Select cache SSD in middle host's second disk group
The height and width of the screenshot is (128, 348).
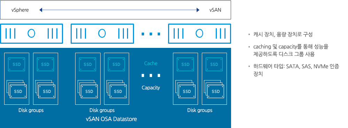click(117, 64)
